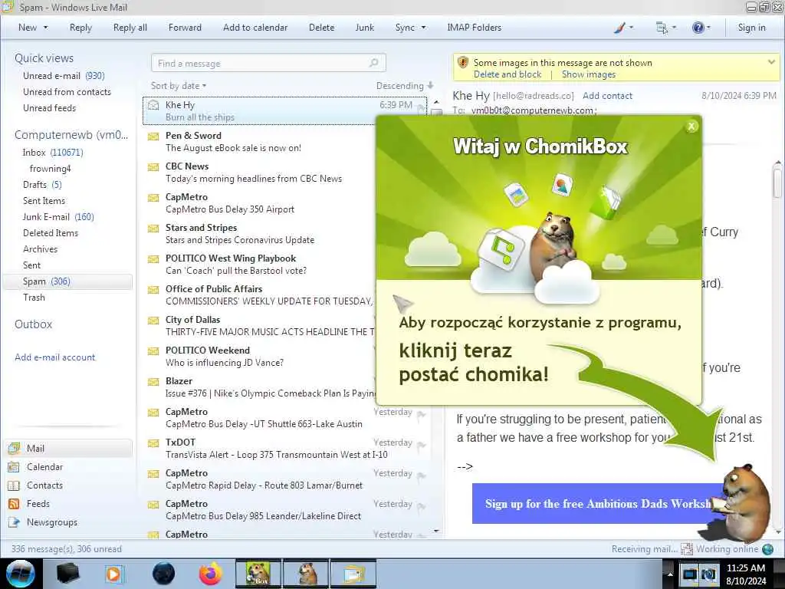Expand the image warning bar chevron

point(771,62)
